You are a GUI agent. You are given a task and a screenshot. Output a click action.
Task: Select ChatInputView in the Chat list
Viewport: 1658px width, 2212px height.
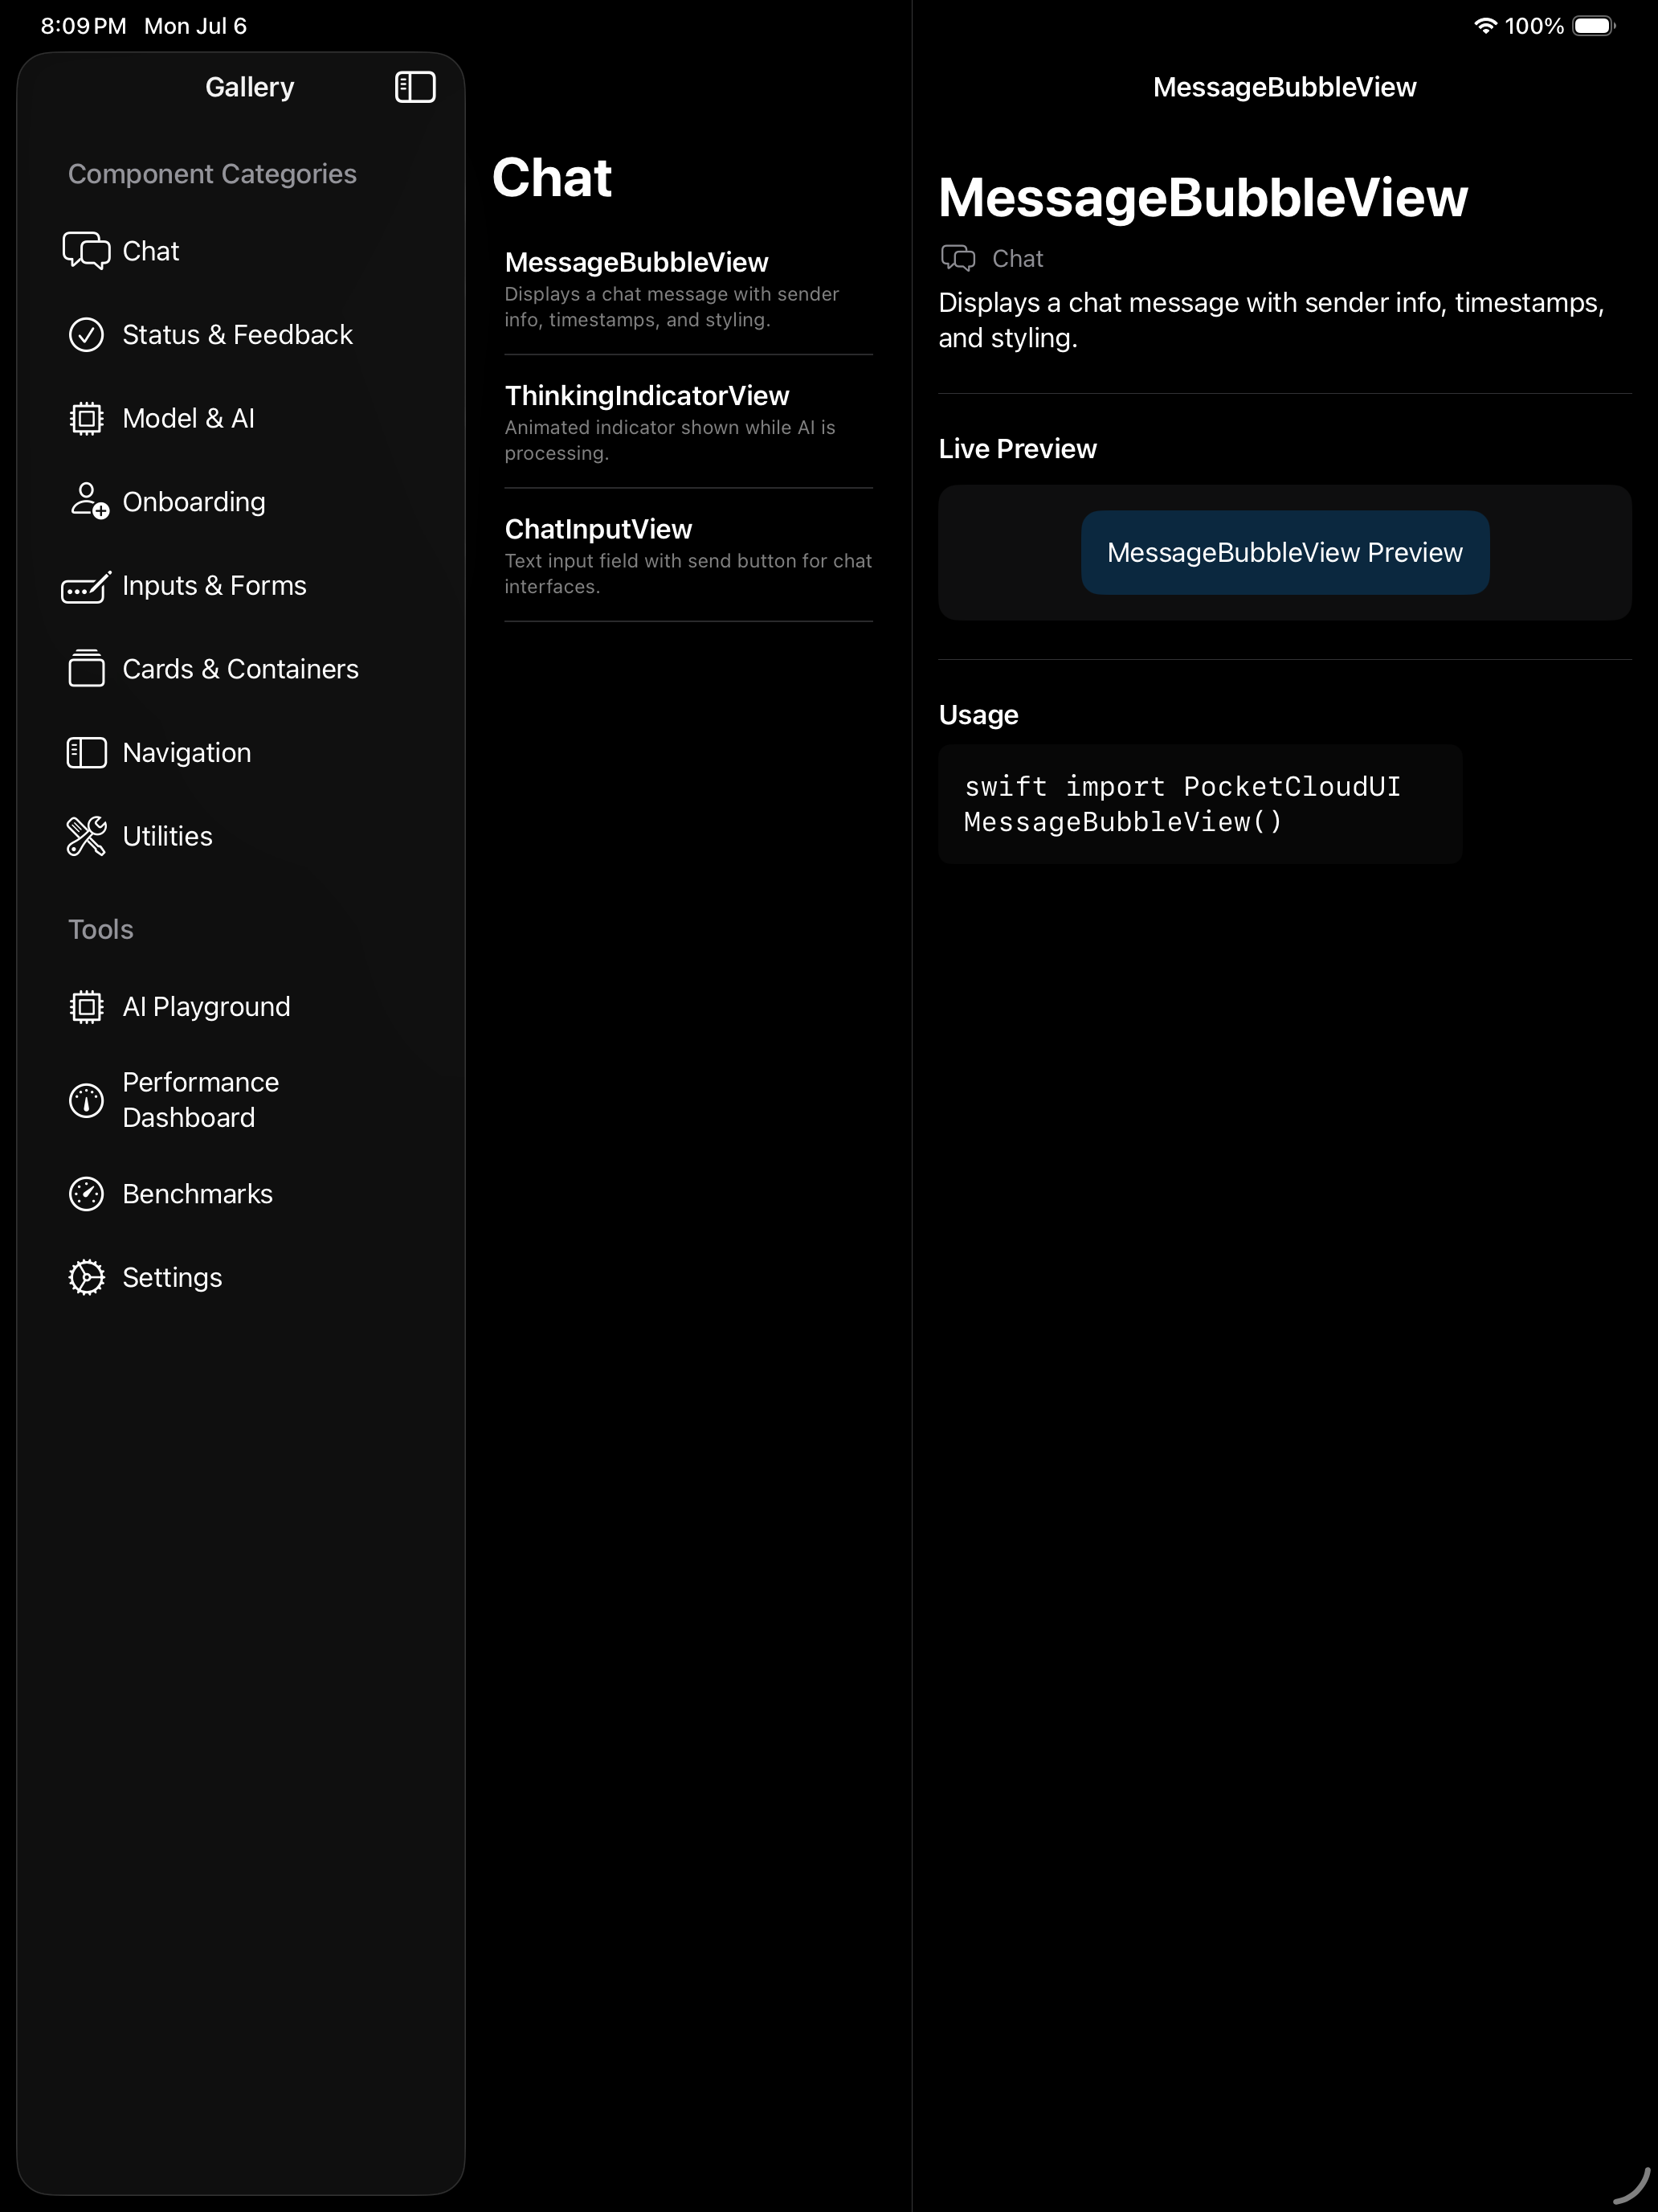(688, 555)
